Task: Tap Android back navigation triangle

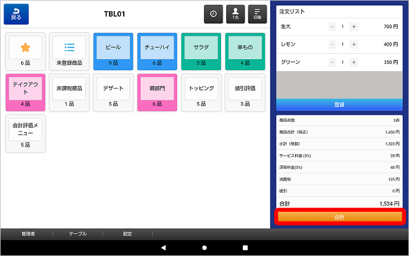Action: point(163,247)
